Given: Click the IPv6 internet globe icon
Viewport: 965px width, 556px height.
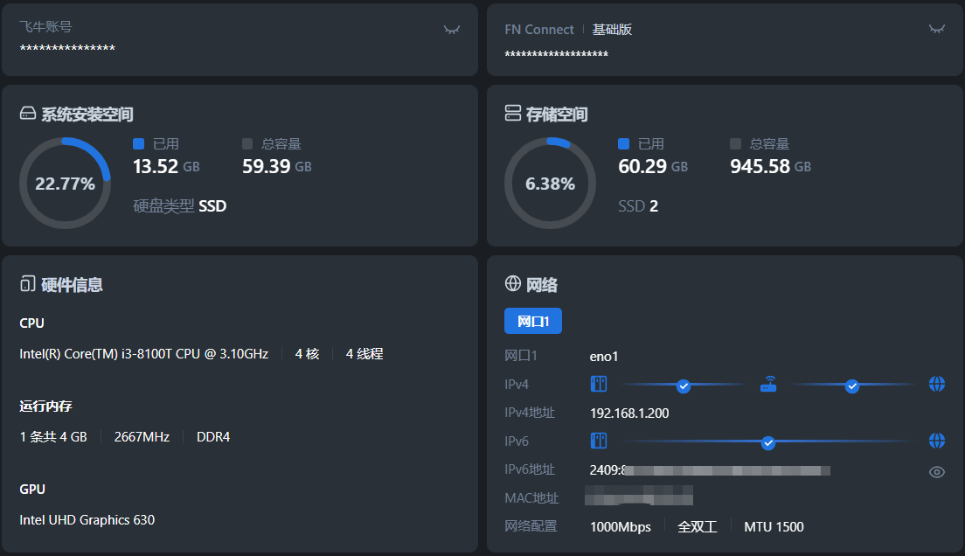Looking at the screenshot, I should click(x=937, y=441).
